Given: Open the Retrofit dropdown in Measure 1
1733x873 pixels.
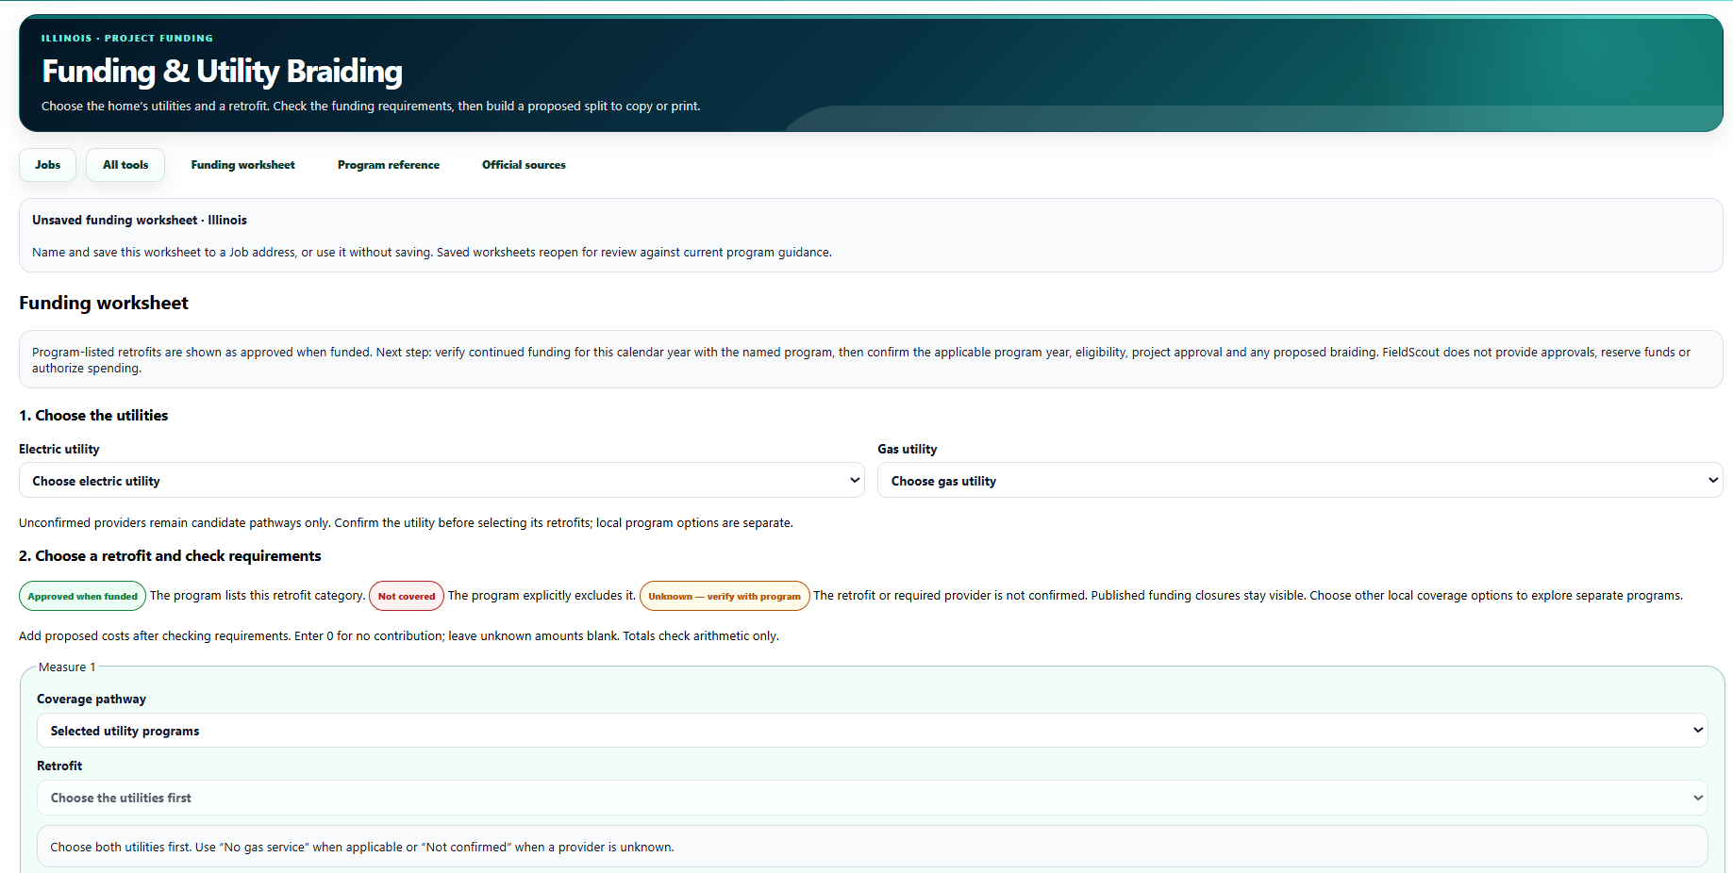Looking at the screenshot, I should [x=872, y=798].
